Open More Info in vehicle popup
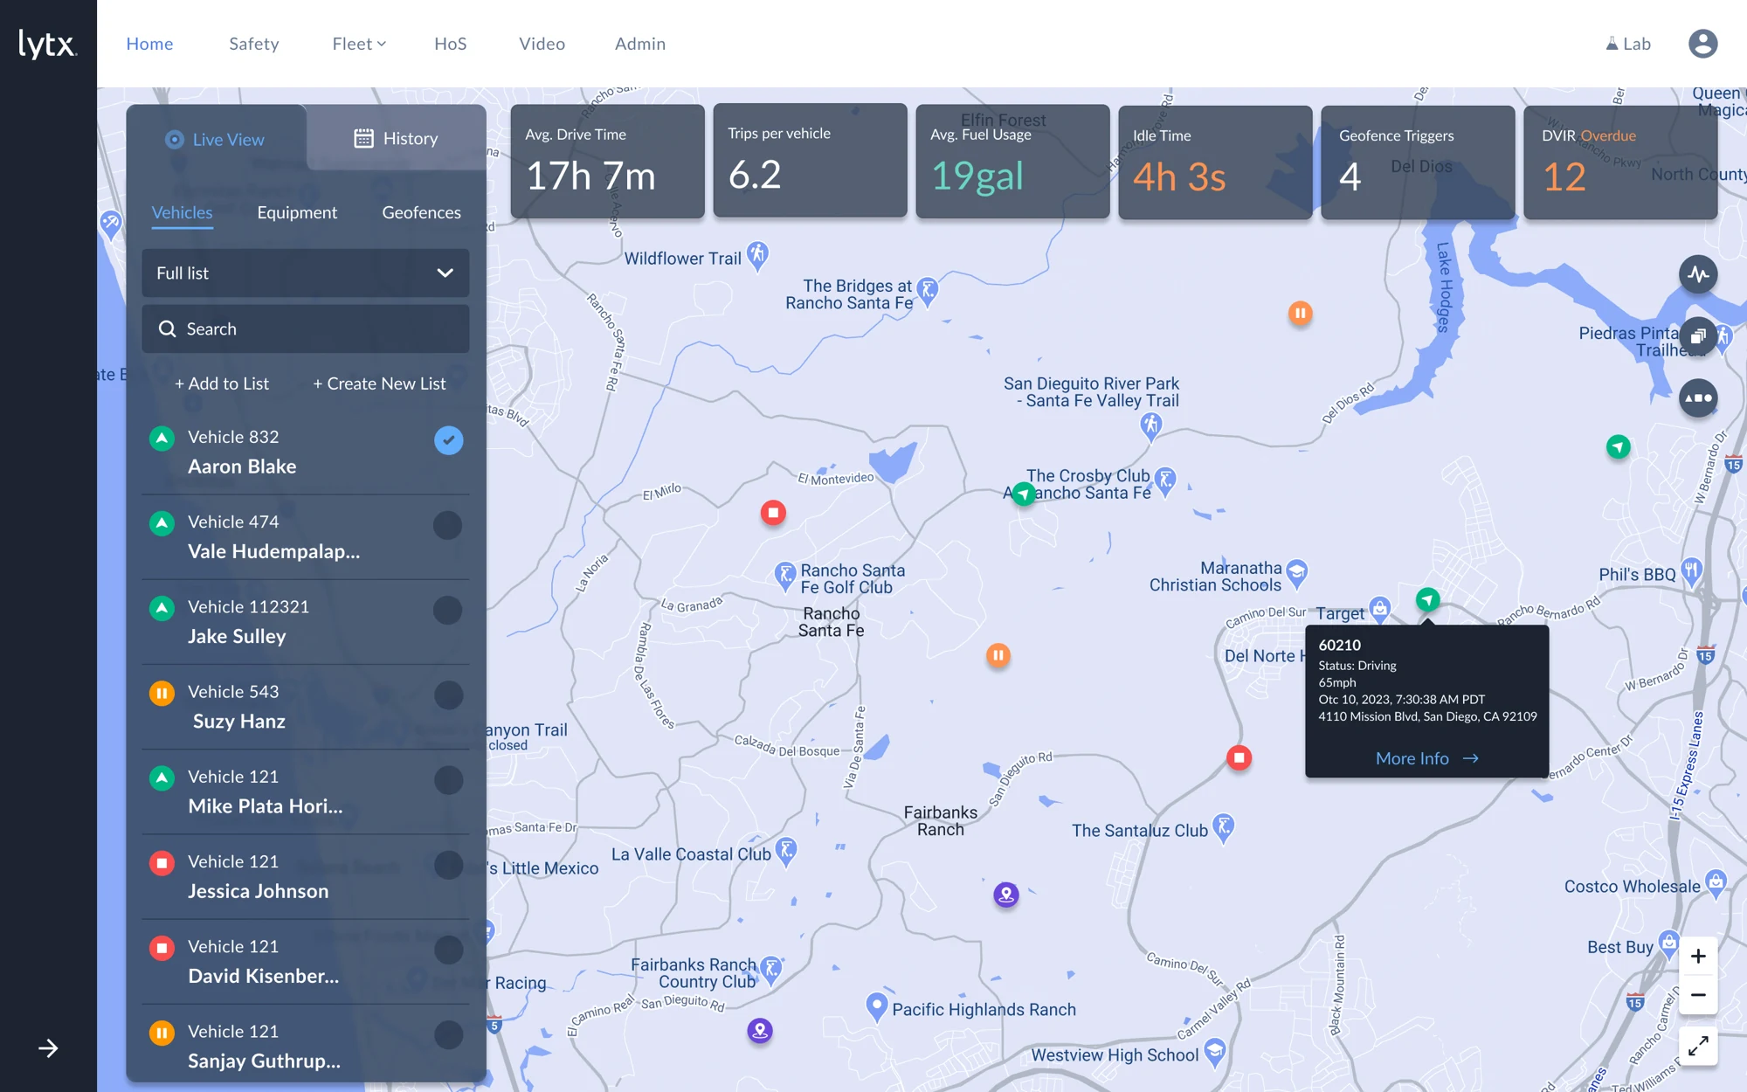 pos(1426,758)
